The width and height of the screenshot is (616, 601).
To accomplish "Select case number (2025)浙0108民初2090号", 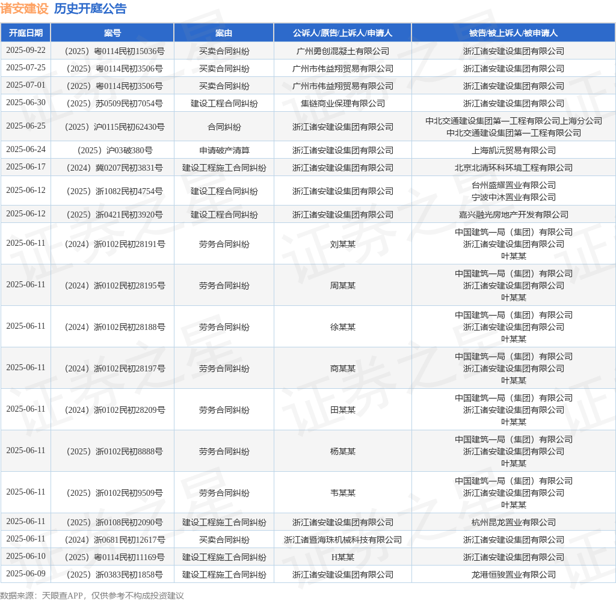I will click(x=115, y=522).
